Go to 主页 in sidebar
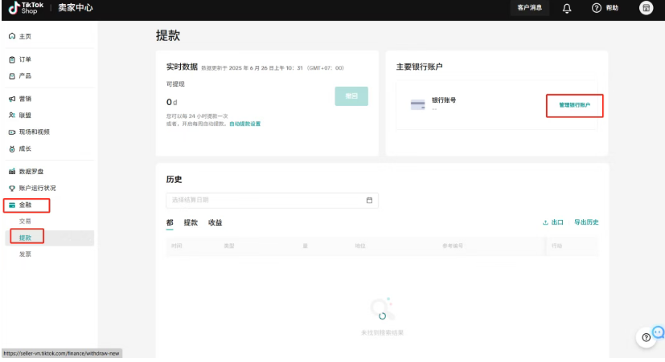This screenshot has width=665, height=362. click(25, 36)
